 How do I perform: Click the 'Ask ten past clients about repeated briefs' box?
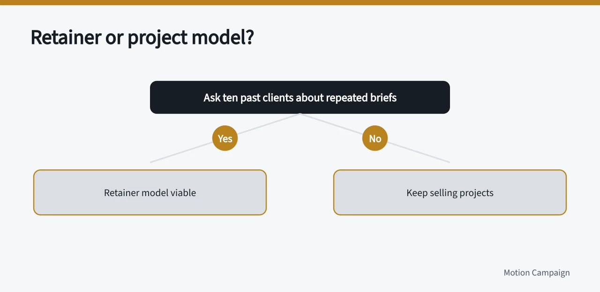[x=300, y=97]
